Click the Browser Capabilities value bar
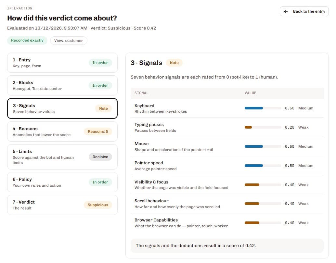Screen dimensions: 336x263 tap(263, 223)
